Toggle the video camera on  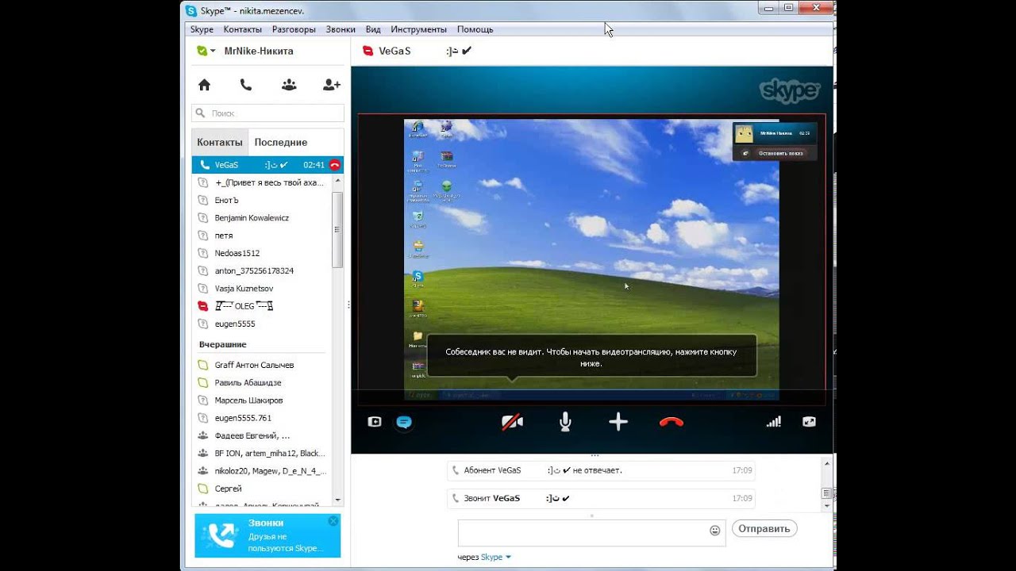click(x=512, y=422)
